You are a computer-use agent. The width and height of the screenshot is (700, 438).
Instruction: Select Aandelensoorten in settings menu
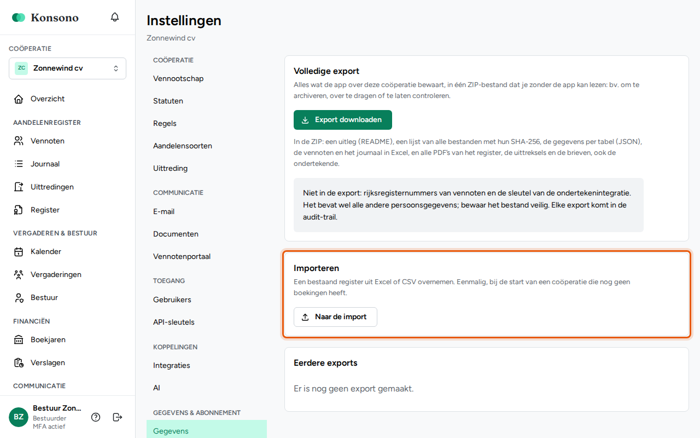207,146
